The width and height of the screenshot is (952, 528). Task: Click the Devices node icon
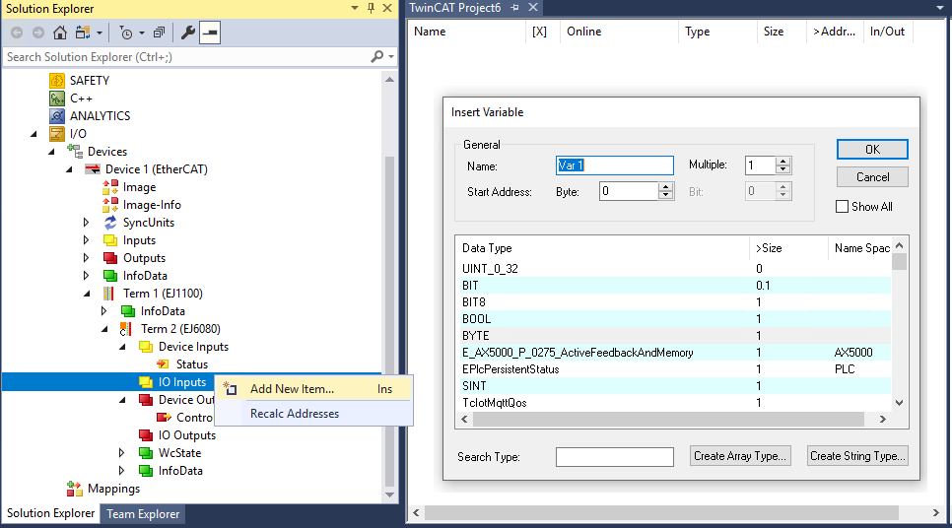pyautogui.click(x=75, y=151)
